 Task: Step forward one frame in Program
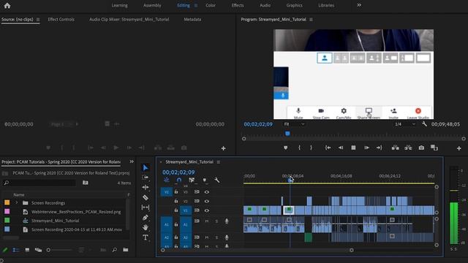tap(366, 148)
